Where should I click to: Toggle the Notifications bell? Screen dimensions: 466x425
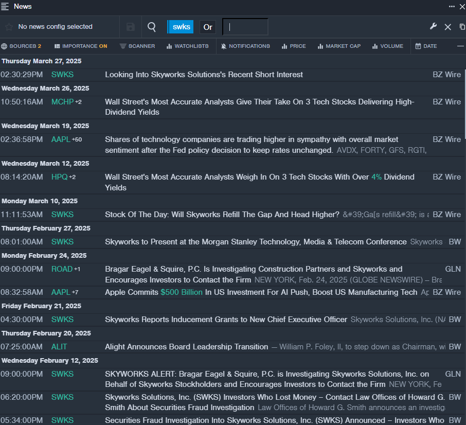(x=245, y=46)
